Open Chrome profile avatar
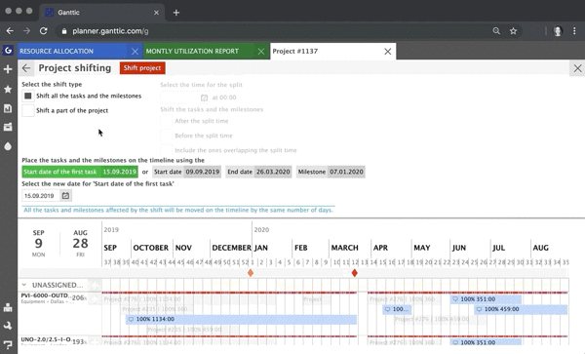Image resolution: width=585 pixels, height=354 pixels. coord(558,31)
